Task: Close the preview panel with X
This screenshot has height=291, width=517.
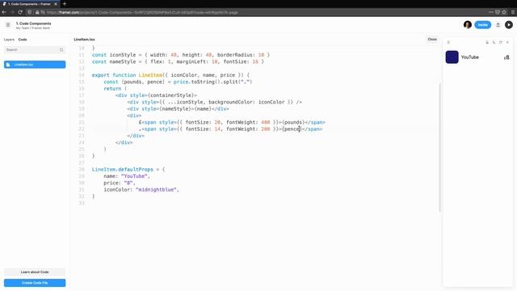Action: point(507,42)
